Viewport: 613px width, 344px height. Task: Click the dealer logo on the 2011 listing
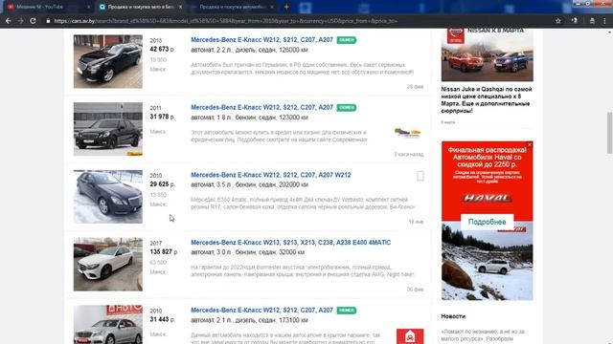point(407,133)
